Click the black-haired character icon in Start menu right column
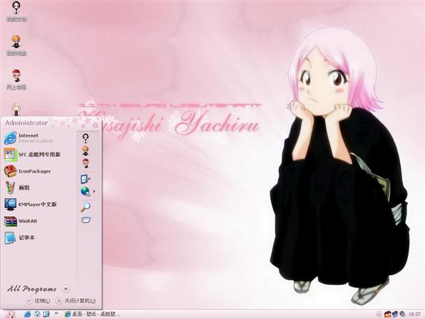 (x=86, y=138)
